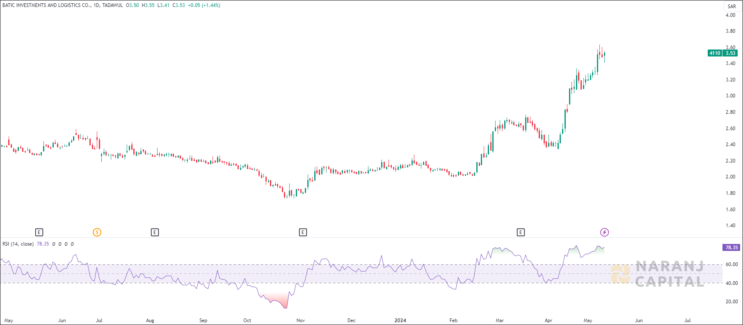
Task: Click the close value C3.53
Action: coord(178,5)
